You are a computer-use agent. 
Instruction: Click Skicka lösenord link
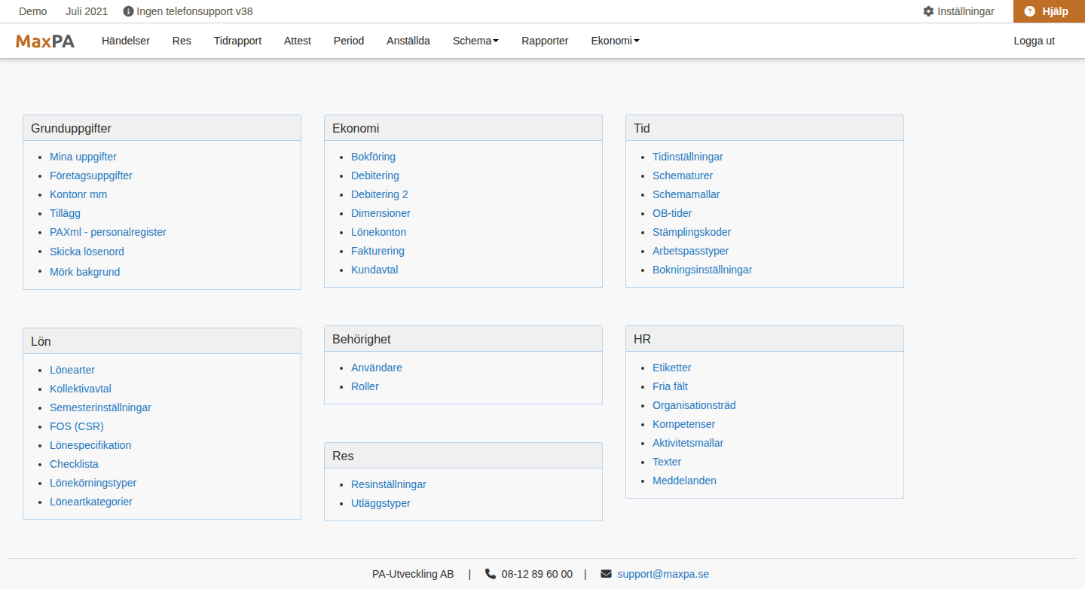click(87, 252)
